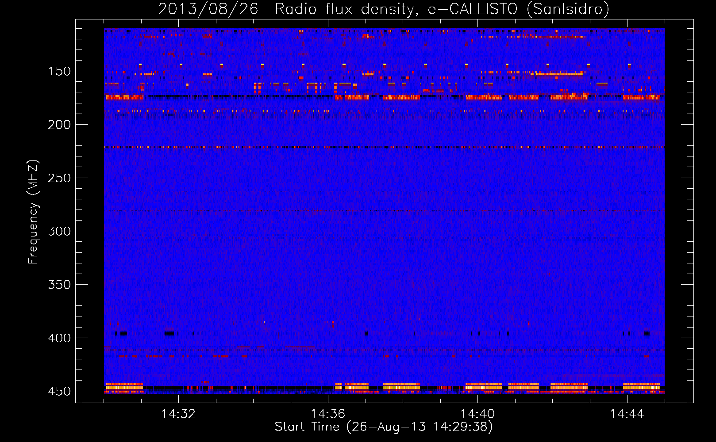Click the 350 frequency tick label
Viewport: 716px width, 442px height.
pos(59,285)
